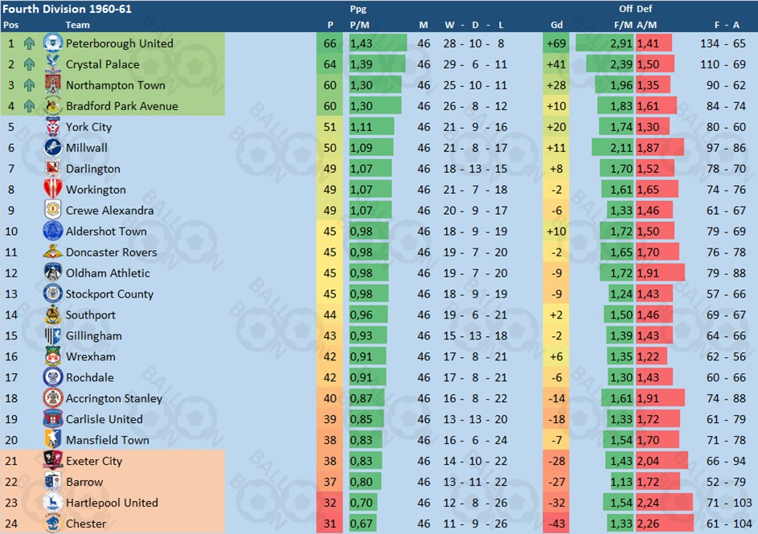The image size is (758, 534).
Task: Click the Chester team name
Action: 86,524
